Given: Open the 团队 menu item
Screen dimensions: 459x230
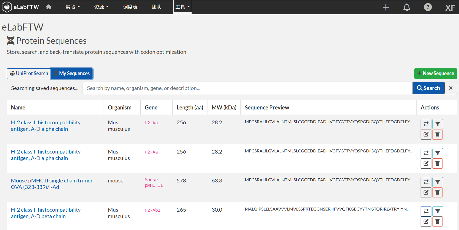Looking at the screenshot, I should coord(157,7).
